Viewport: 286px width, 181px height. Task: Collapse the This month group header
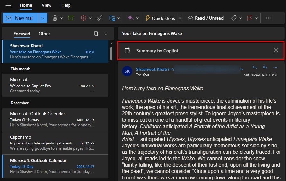tap(55, 69)
